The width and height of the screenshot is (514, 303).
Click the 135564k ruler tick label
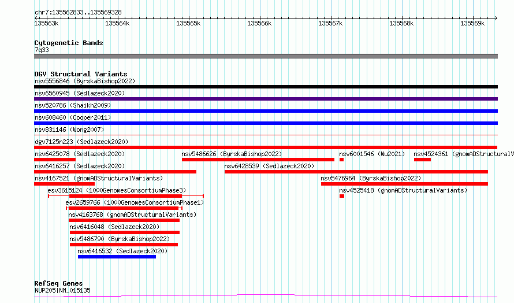(117, 23)
